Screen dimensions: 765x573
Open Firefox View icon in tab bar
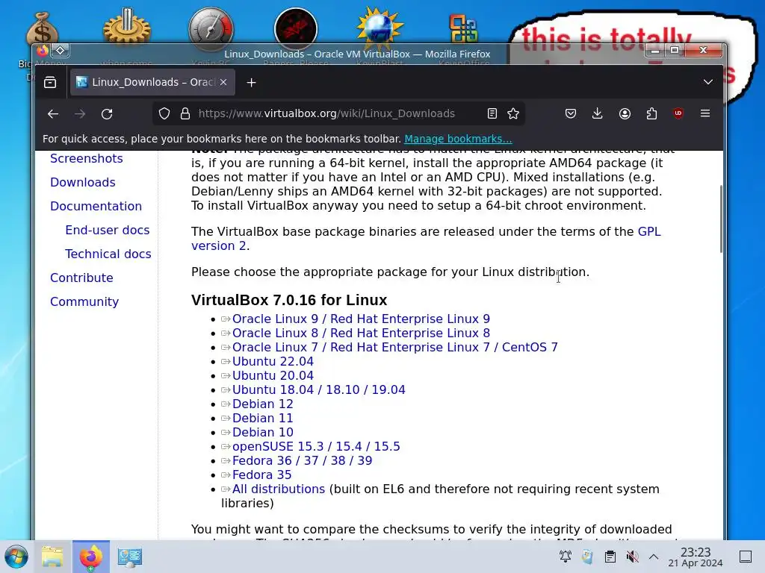pyautogui.click(x=50, y=82)
